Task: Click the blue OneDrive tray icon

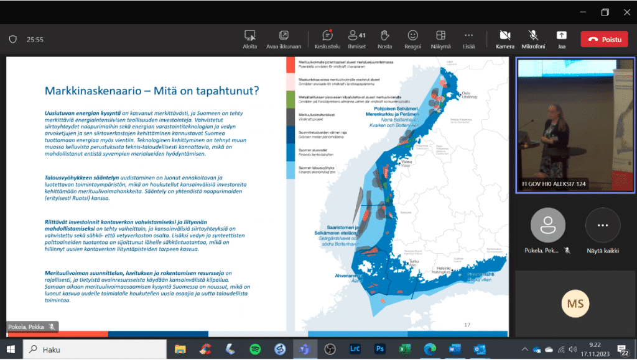Action: [537, 350]
